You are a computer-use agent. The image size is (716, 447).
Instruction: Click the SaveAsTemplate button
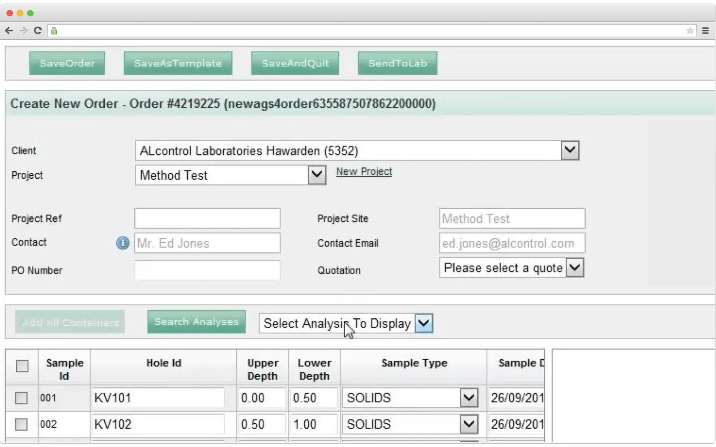click(178, 63)
